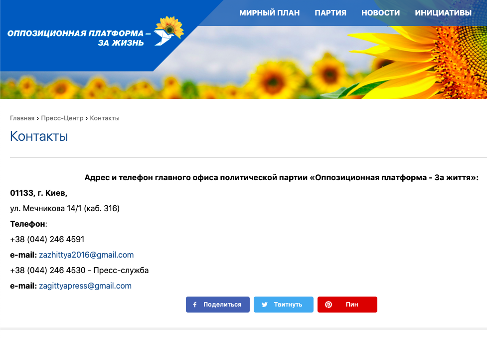Click the Пин button label
Viewport: 487px width, 338px height.
352,305
